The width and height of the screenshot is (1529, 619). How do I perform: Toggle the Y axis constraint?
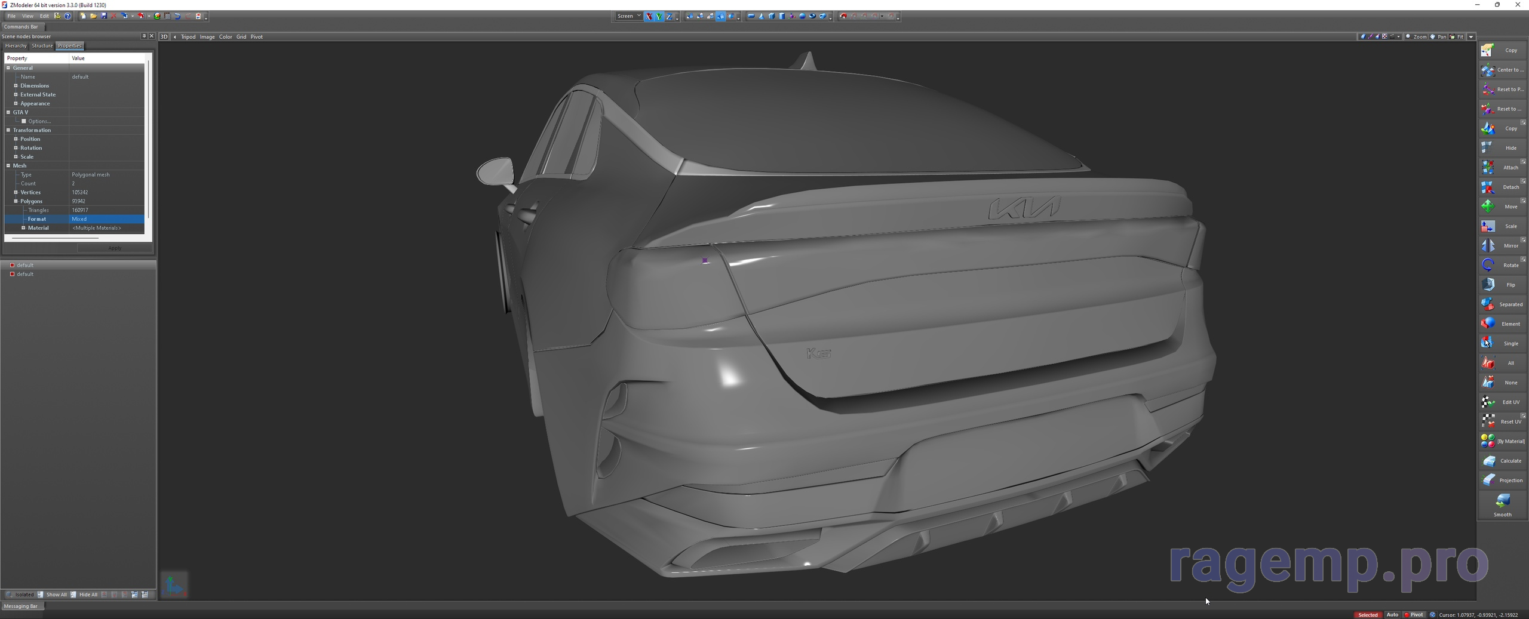click(659, 16)
